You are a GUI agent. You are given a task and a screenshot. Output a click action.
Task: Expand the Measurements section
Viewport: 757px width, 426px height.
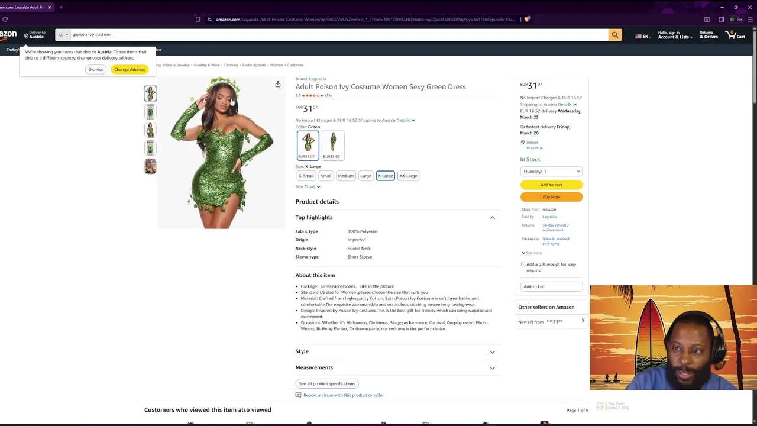pyautogui.click(x=492, y=368)
